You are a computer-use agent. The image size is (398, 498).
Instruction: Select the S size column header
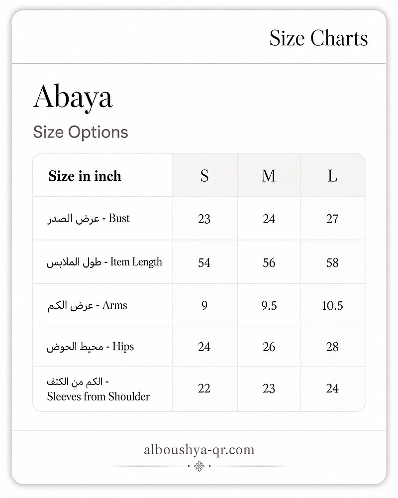[204, 176]
